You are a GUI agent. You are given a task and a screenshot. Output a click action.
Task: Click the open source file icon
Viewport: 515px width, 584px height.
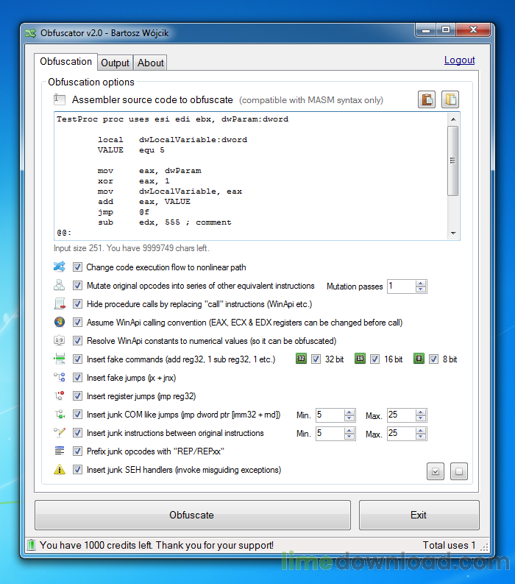coord(450,100)
